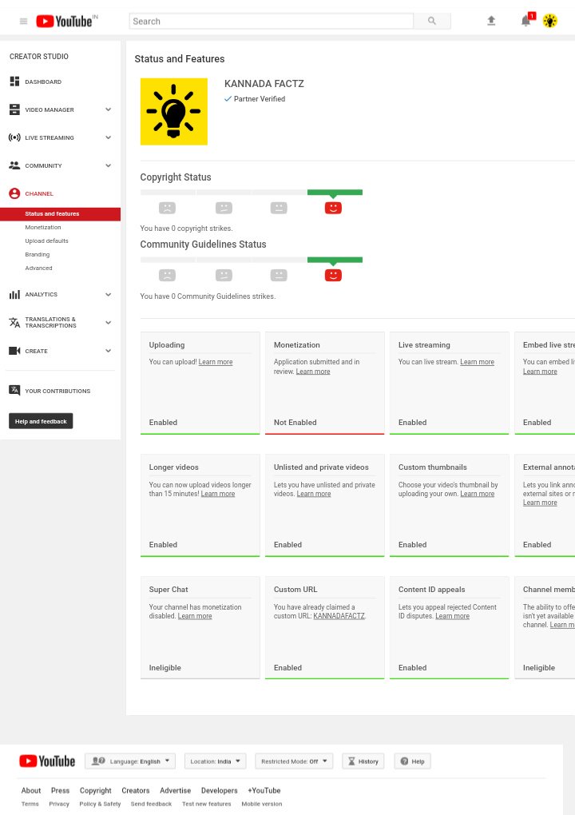This screenshot has height=815, width=575.
Task: Click the search magnifier button
Action: tap(431, 21)
